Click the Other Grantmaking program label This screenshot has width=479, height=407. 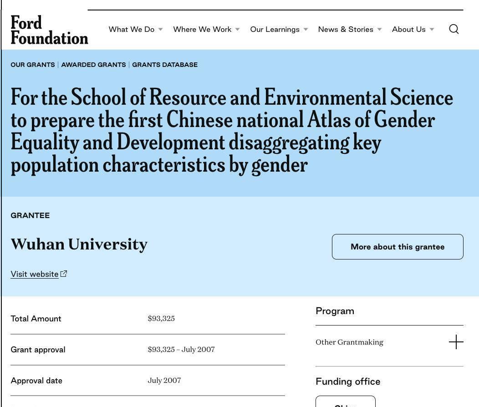tap(349, 342)
